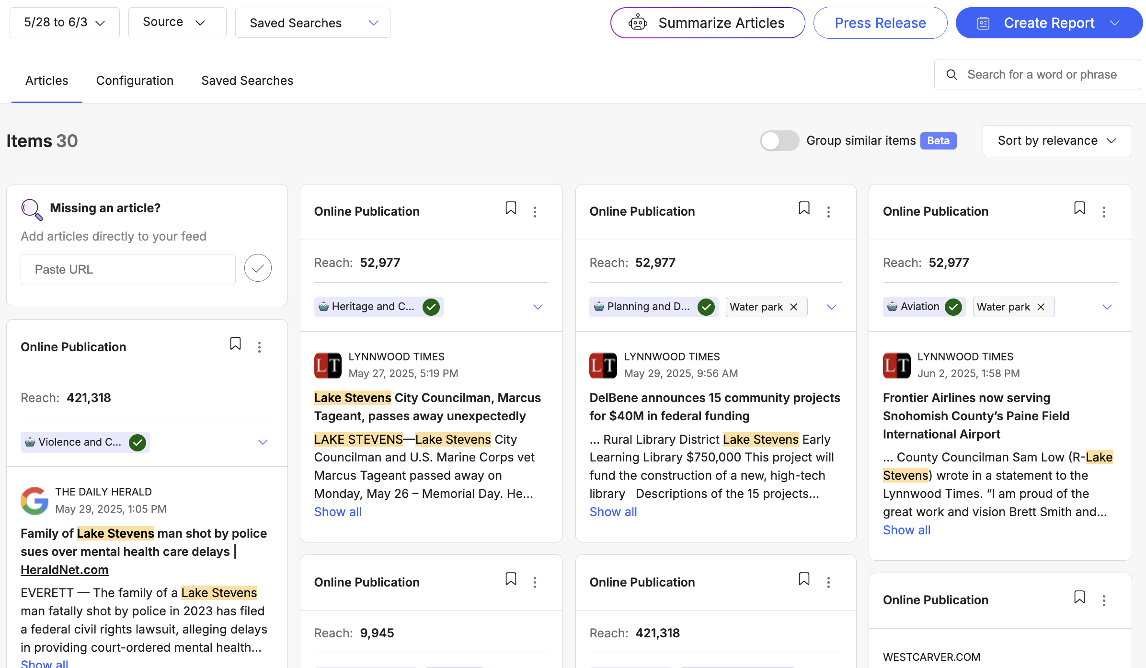Remove Water park tag from DelBene article
This screenshot has height=668, width=1146.
pyautogui.click(x=794, y=307)
